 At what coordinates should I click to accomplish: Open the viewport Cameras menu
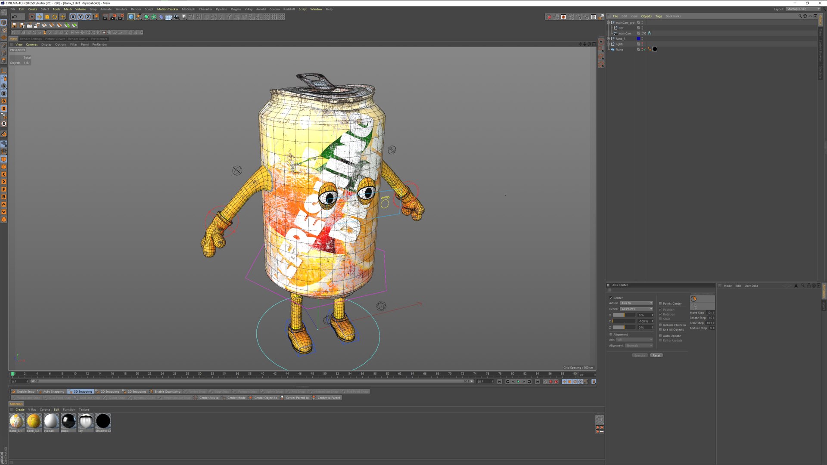point(32,44)
